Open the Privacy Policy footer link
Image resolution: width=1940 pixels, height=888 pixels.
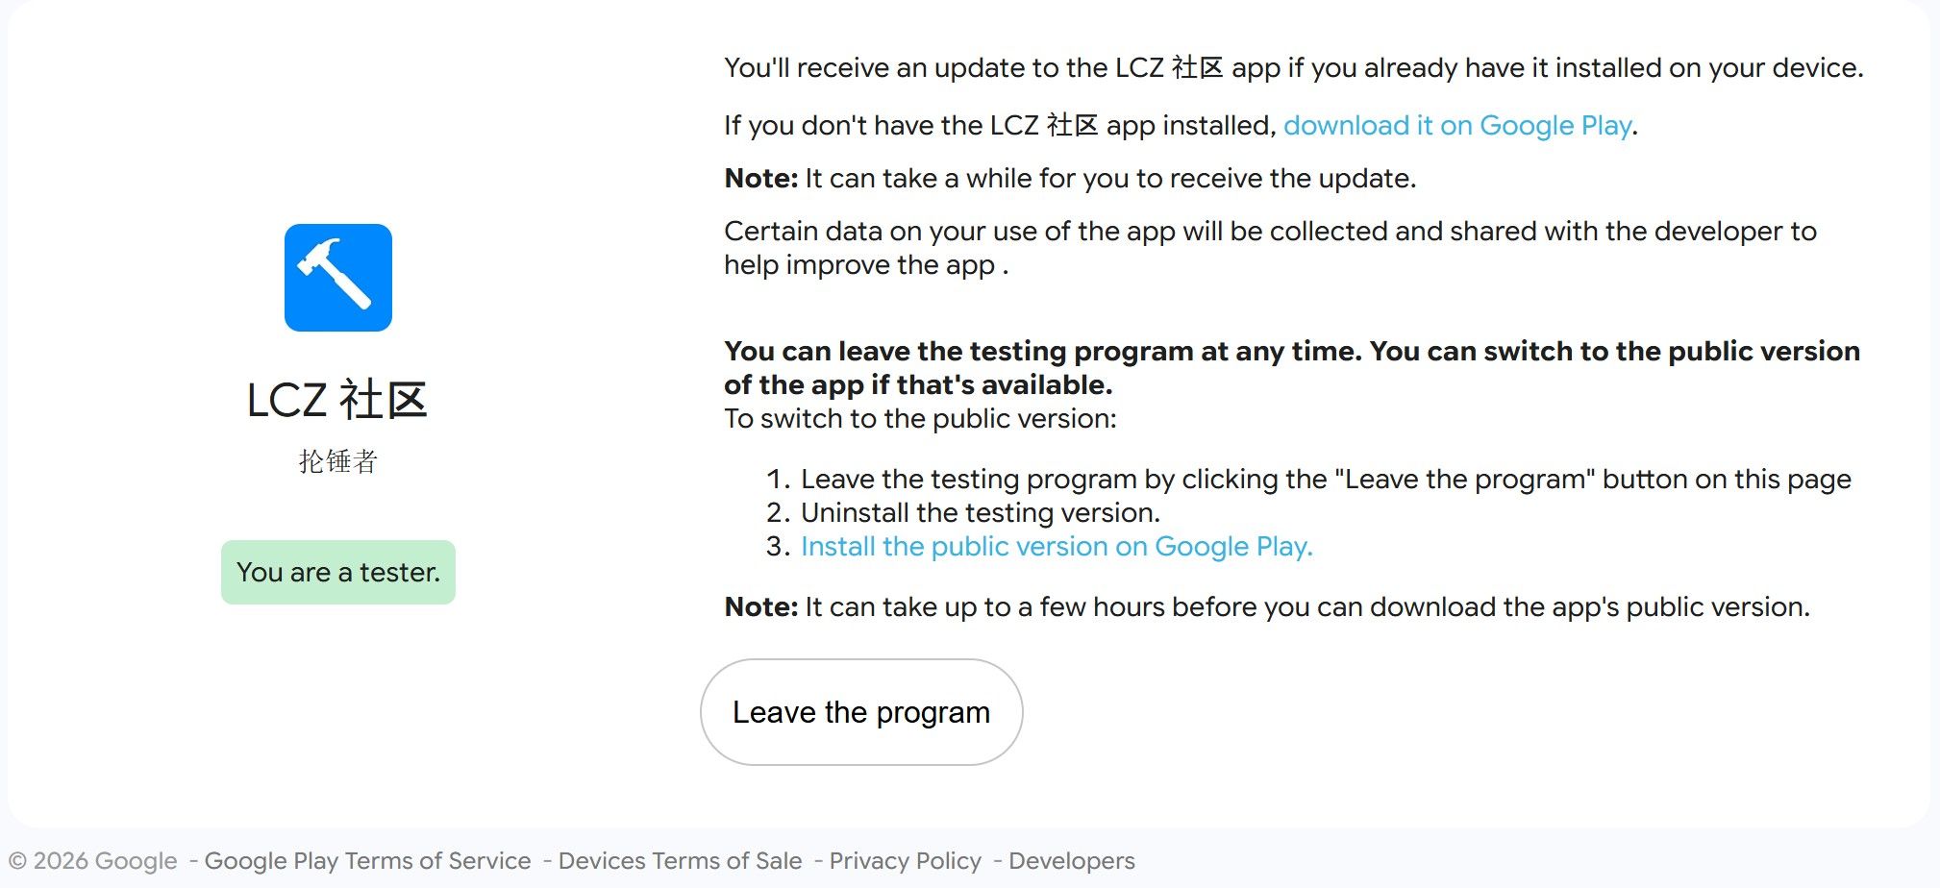click(905, 860)
